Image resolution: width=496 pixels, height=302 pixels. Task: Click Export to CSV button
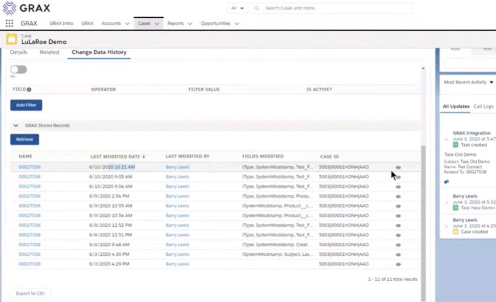tap(30, 294)
